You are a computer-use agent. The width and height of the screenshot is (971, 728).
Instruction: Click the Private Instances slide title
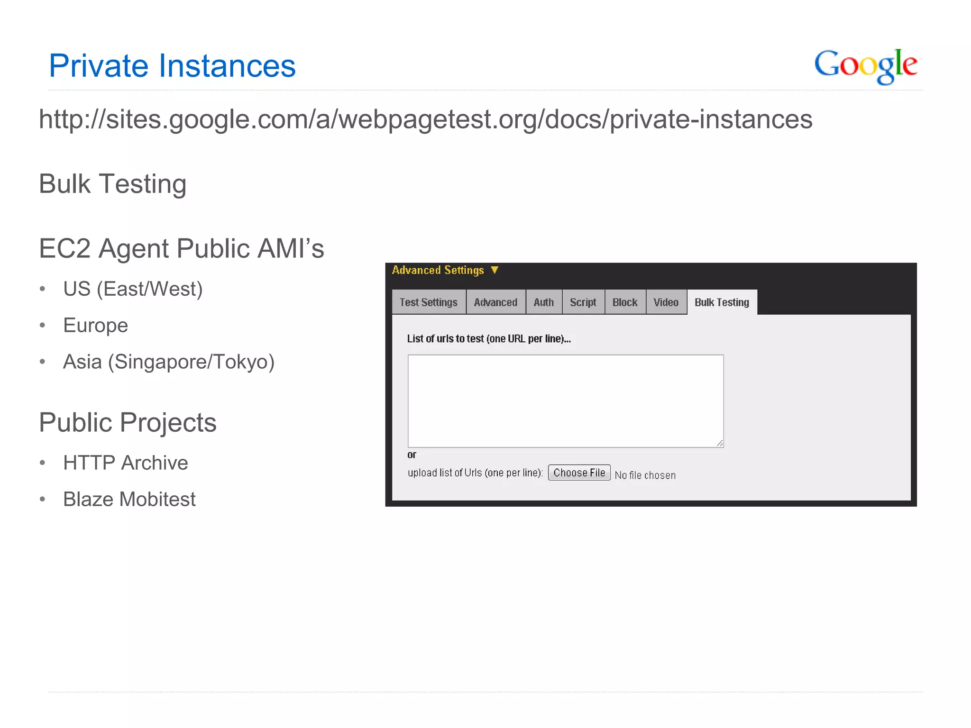tap(172, 65)
